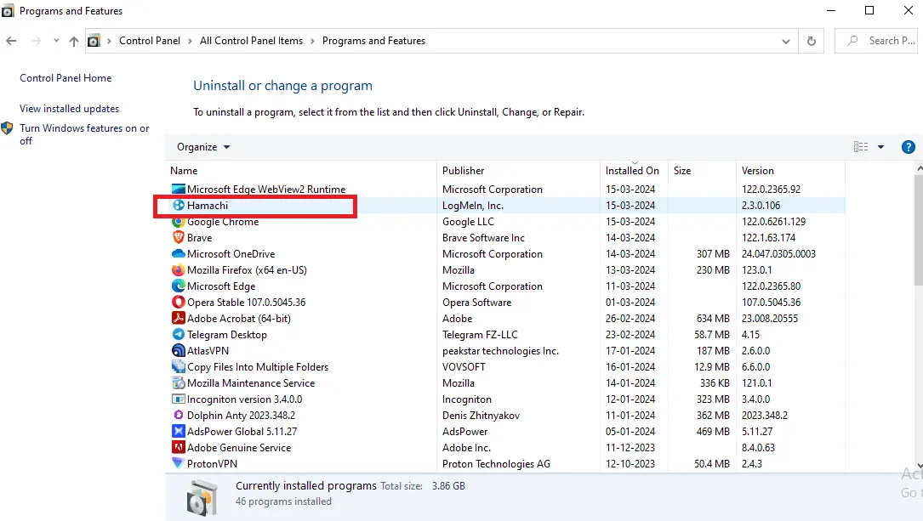Open the recent locations dropdown arrow
This screenshot has width=923, height=521.
[56, 41]
